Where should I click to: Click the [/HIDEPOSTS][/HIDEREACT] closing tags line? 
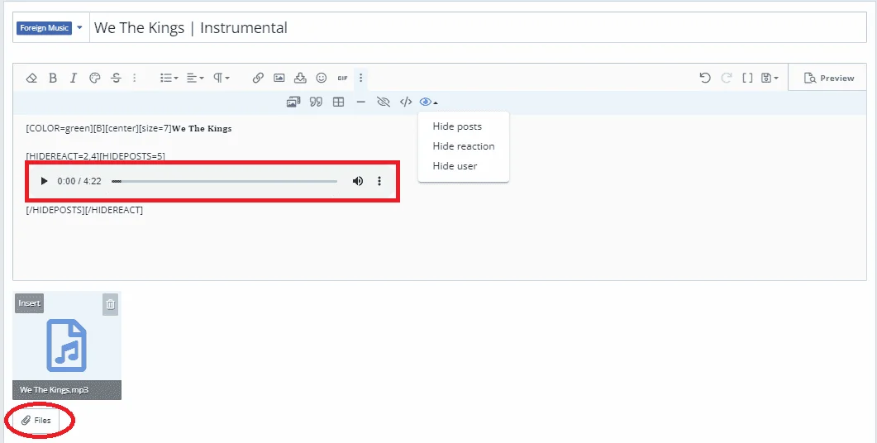[84, 210]
